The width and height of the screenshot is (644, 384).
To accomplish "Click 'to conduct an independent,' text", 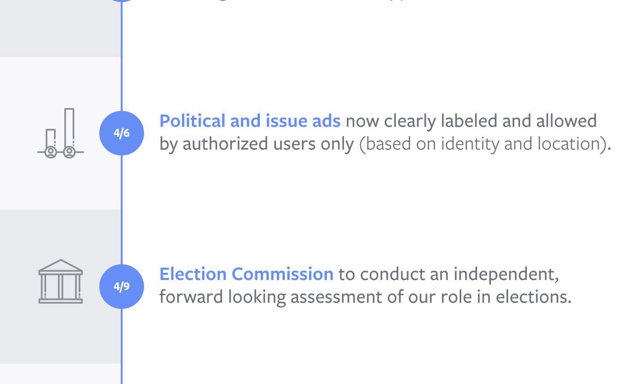I will click(x=449, y=274).
